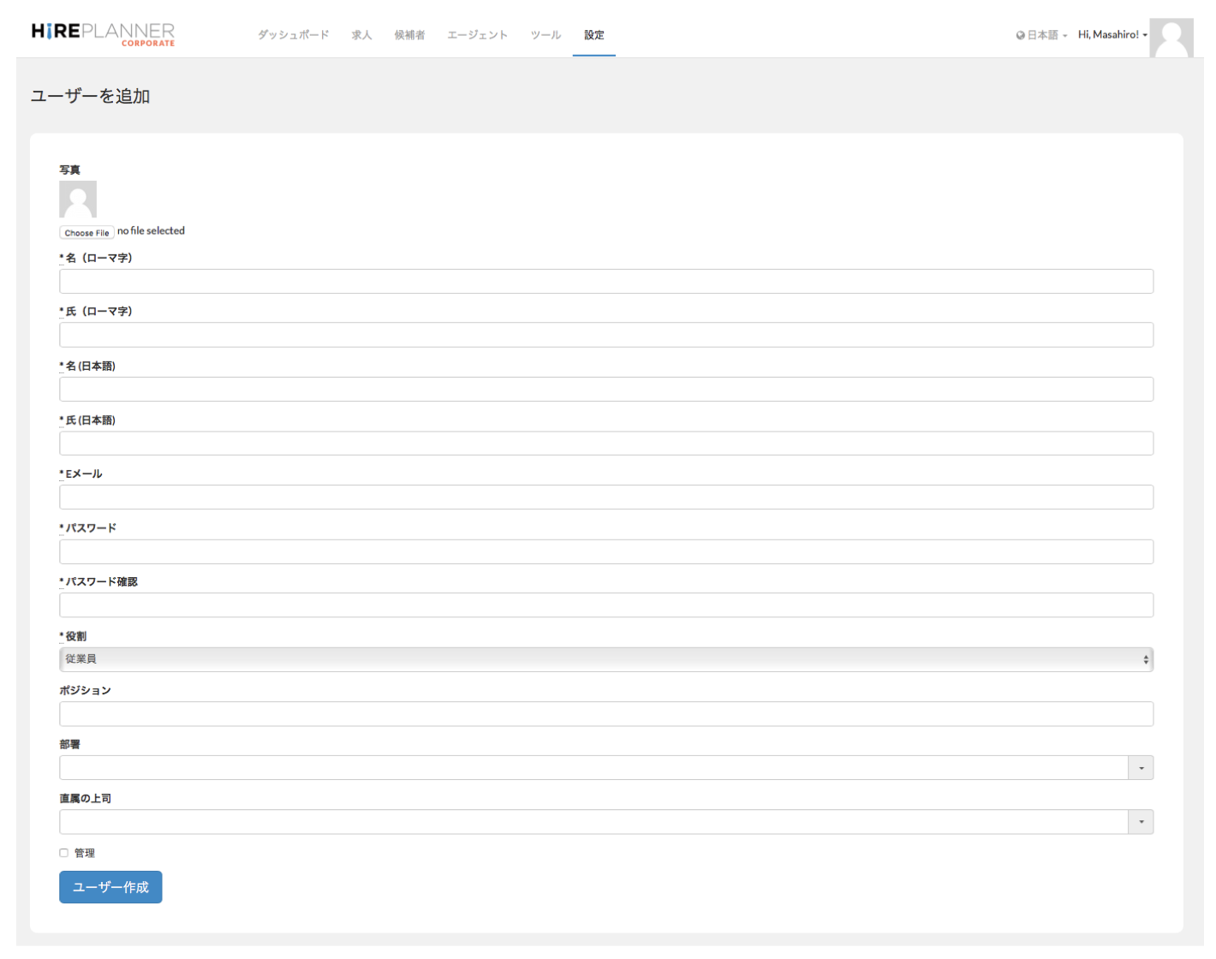Screen dimensions: 1216x959
Task: Switch to the 候補者 tab
Action: [x=409, y=35]
